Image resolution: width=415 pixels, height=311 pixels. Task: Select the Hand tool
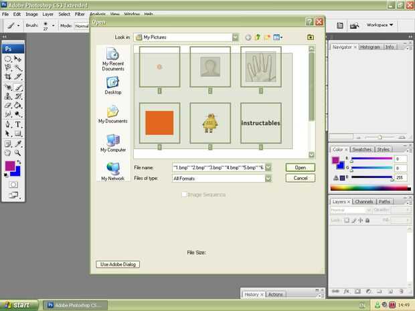tap(7, 153)
